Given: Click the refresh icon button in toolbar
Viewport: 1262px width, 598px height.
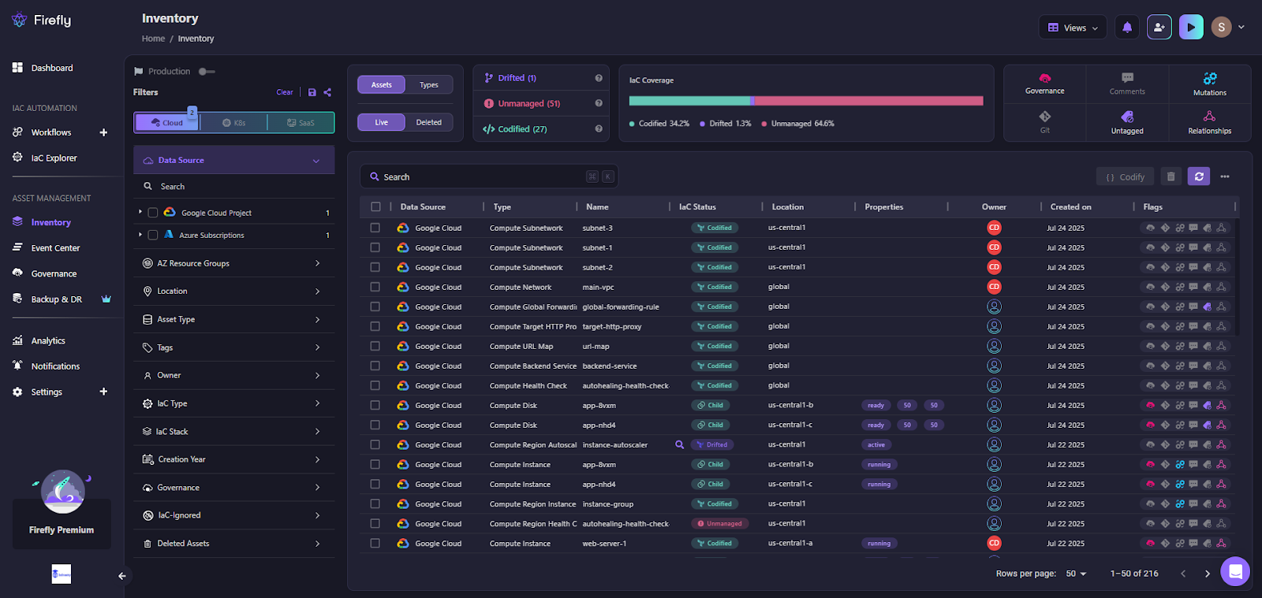Looking at the screenshot, I should pos(1199,176).
